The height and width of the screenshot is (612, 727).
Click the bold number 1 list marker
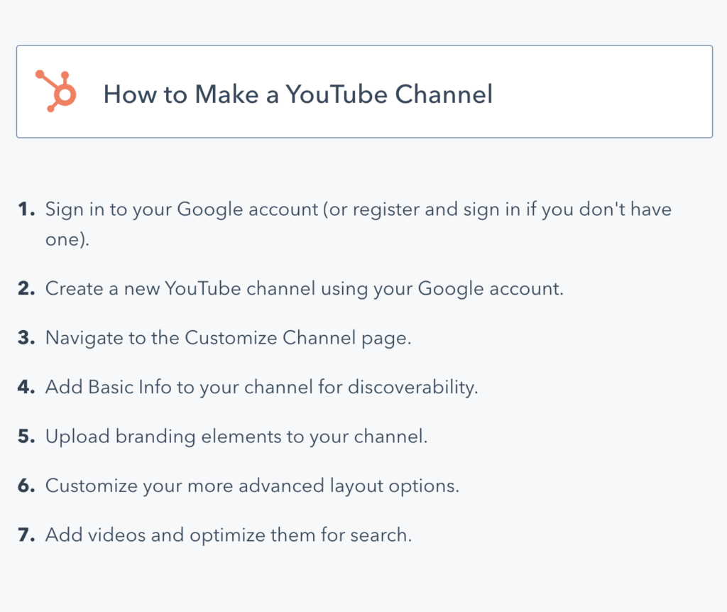click(x=26, y=210)
